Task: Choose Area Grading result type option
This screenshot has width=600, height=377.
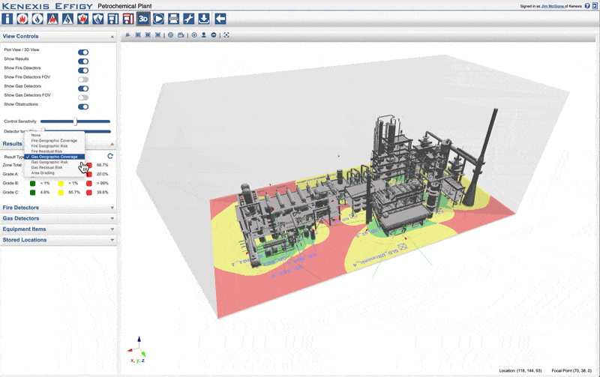Action: click(x=43, y=172)
